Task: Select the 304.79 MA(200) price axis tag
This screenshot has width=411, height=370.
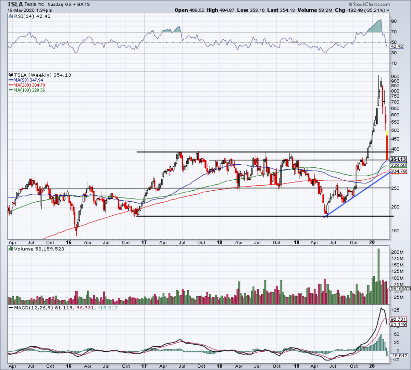Action: coord(398,171)
